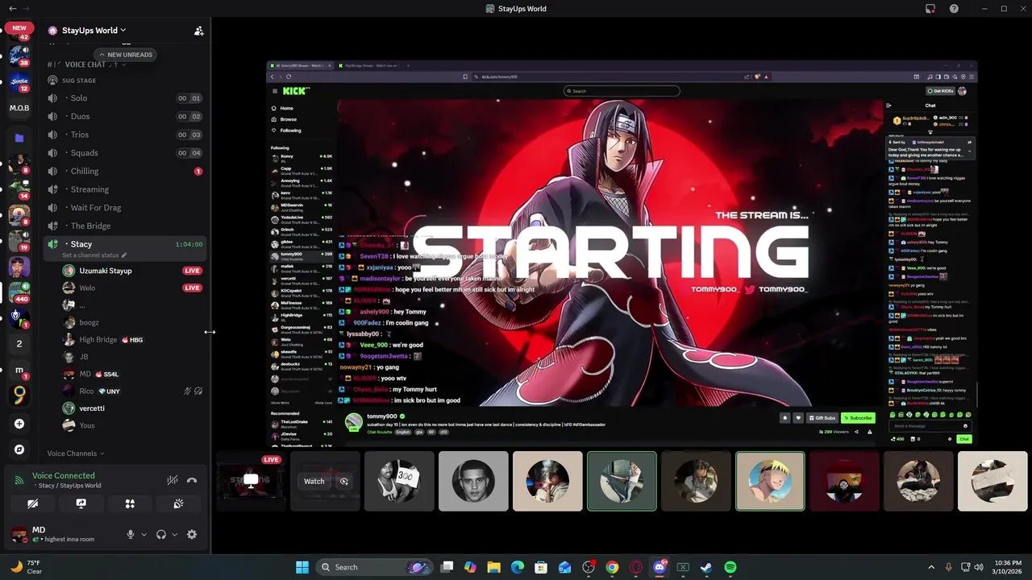
Task: Expand the purple server folder icon
Action: click(x=19, y=138)
